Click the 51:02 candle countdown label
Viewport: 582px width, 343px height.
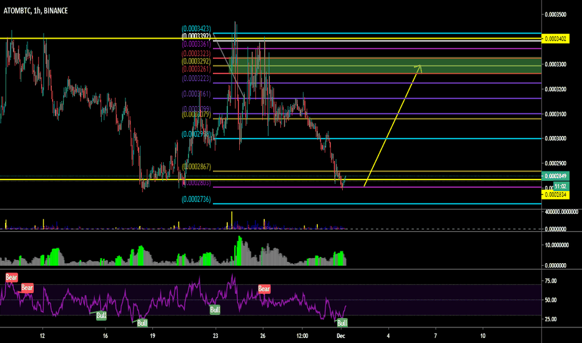tap(561, 186)
